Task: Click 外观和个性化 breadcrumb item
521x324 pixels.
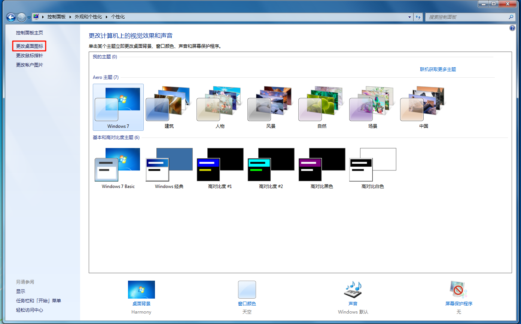Action: click(x=88, y=17)
